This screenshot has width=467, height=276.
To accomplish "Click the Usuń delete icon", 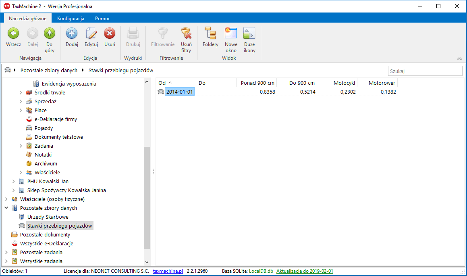I will (110, 33).
